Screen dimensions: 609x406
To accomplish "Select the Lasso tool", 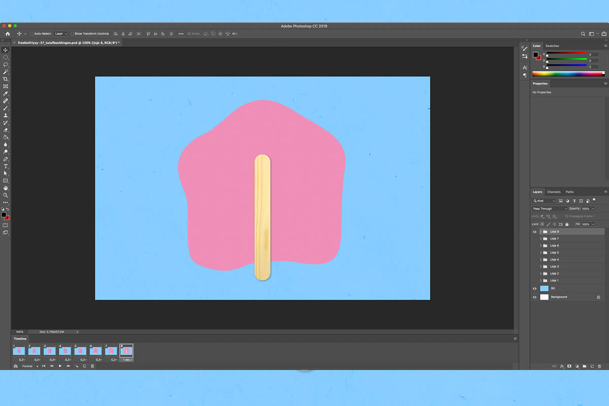I will point(6,64).
